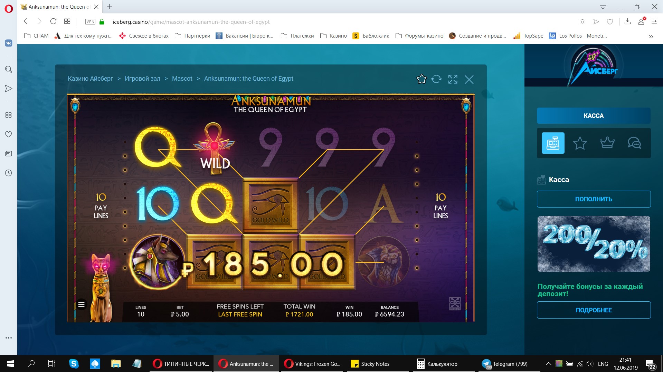Open the downloads panel
Screen dimensions: 663x372
(628, 21)
